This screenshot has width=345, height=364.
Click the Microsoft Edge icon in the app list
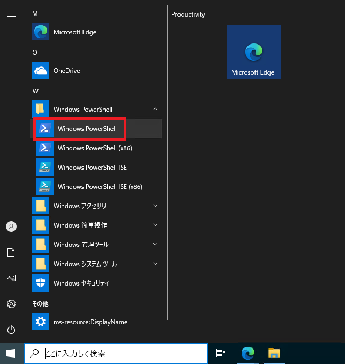pos(41,32)
